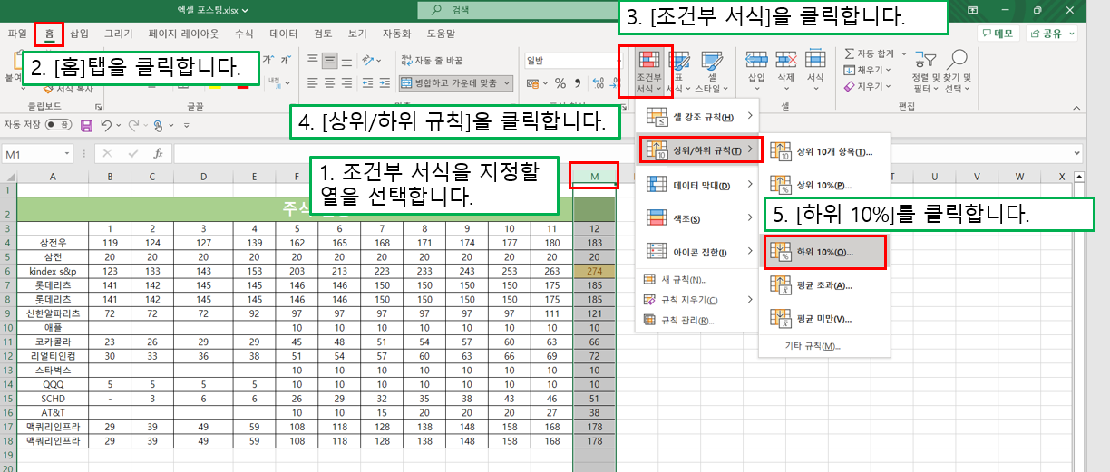1110x472 pixels.
Task: Switch to the 보기 (View) tab
Action: pyautogui.click(x=357, y=34)
